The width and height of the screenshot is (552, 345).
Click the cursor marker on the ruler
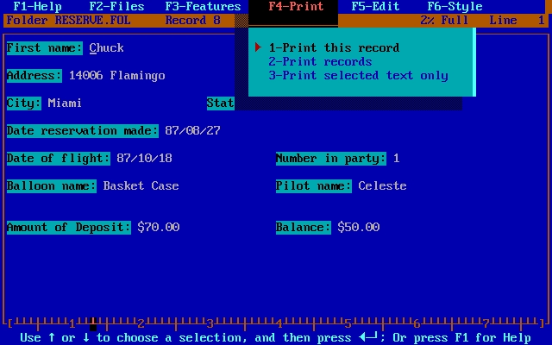[x=93, y=324]
